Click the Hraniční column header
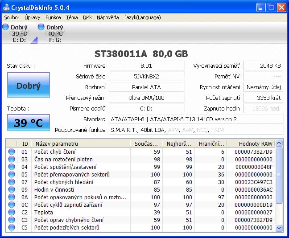 coord(211,144)
